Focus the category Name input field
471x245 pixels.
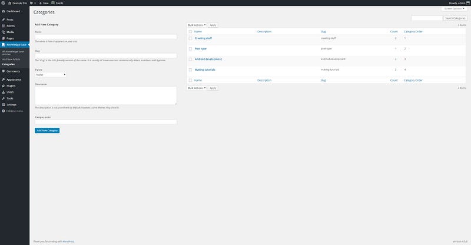coord(106,37)
